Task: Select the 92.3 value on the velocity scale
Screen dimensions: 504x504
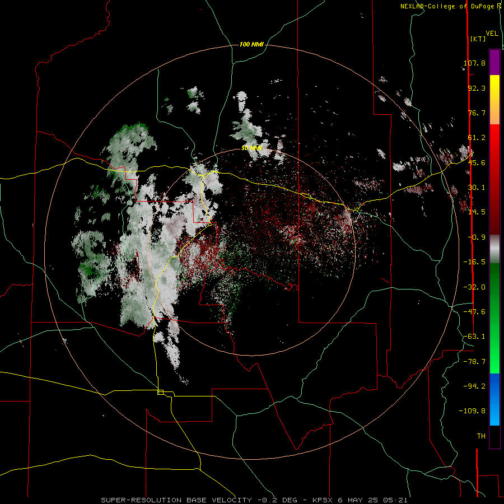Action: [477, 88]
